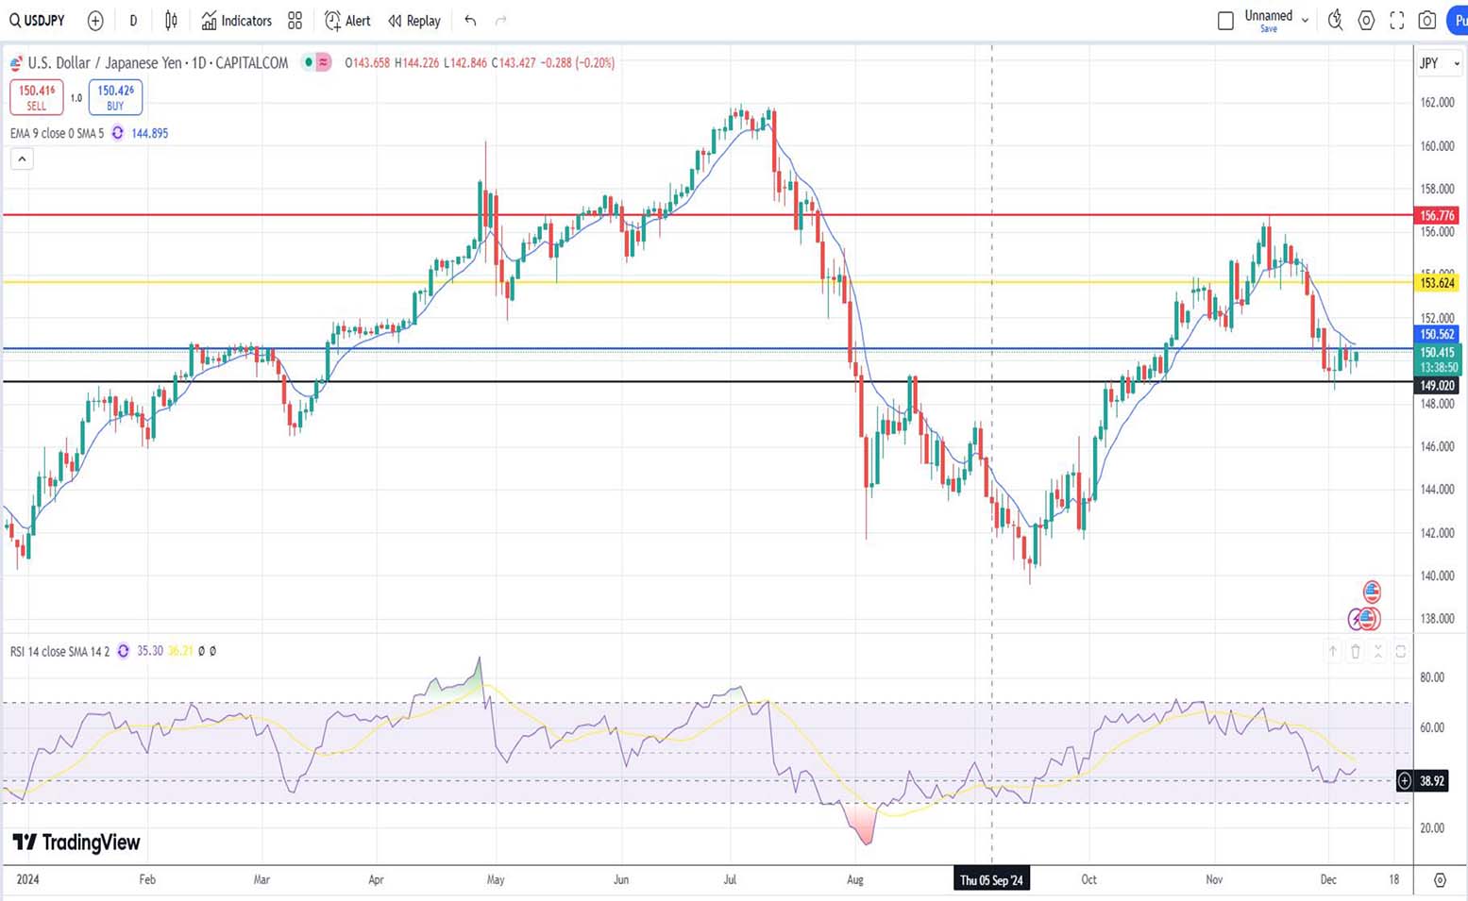Collapse the indicator legend with chevron

point(22,159)
